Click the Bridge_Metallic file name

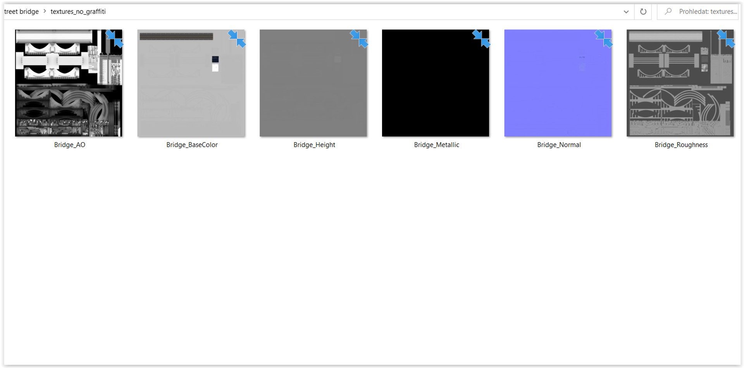click(436, 145)
